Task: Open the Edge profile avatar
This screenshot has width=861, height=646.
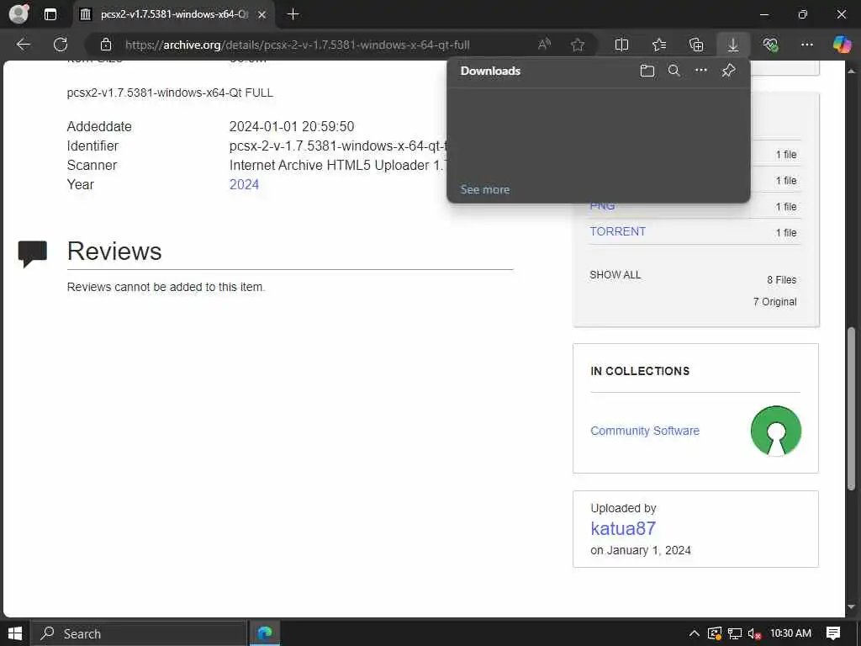Action: (18, 13)
